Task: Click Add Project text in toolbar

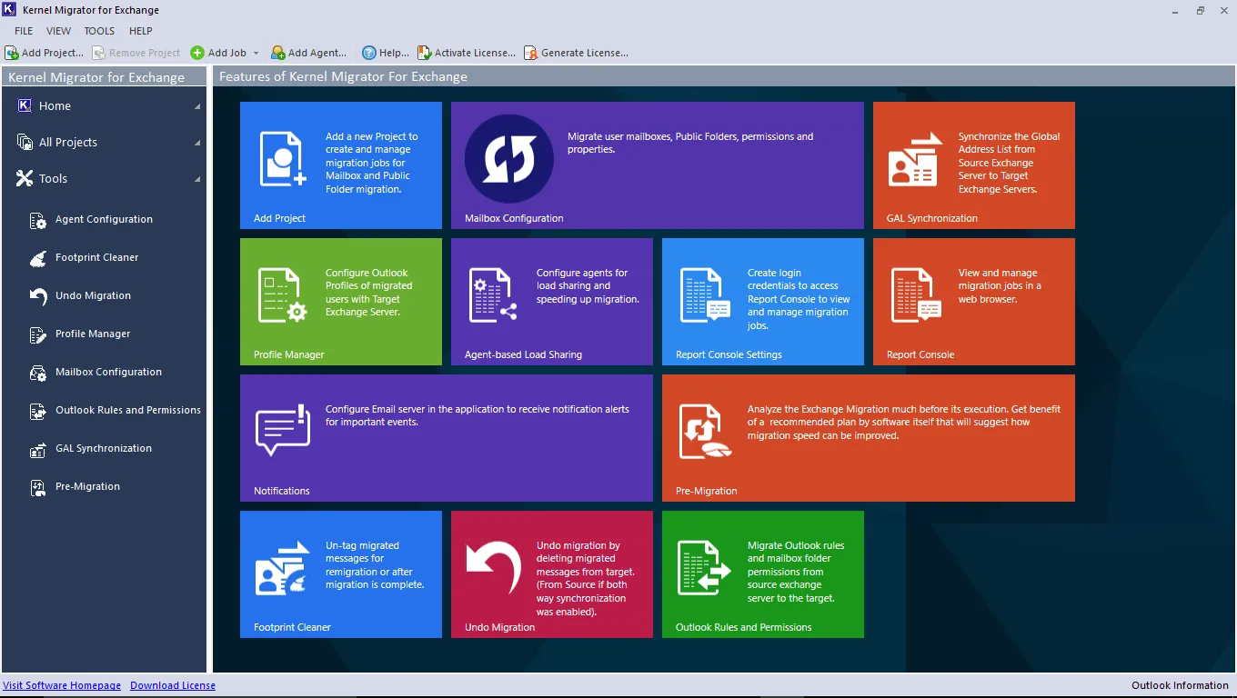Action: click(x=53, y=53)
